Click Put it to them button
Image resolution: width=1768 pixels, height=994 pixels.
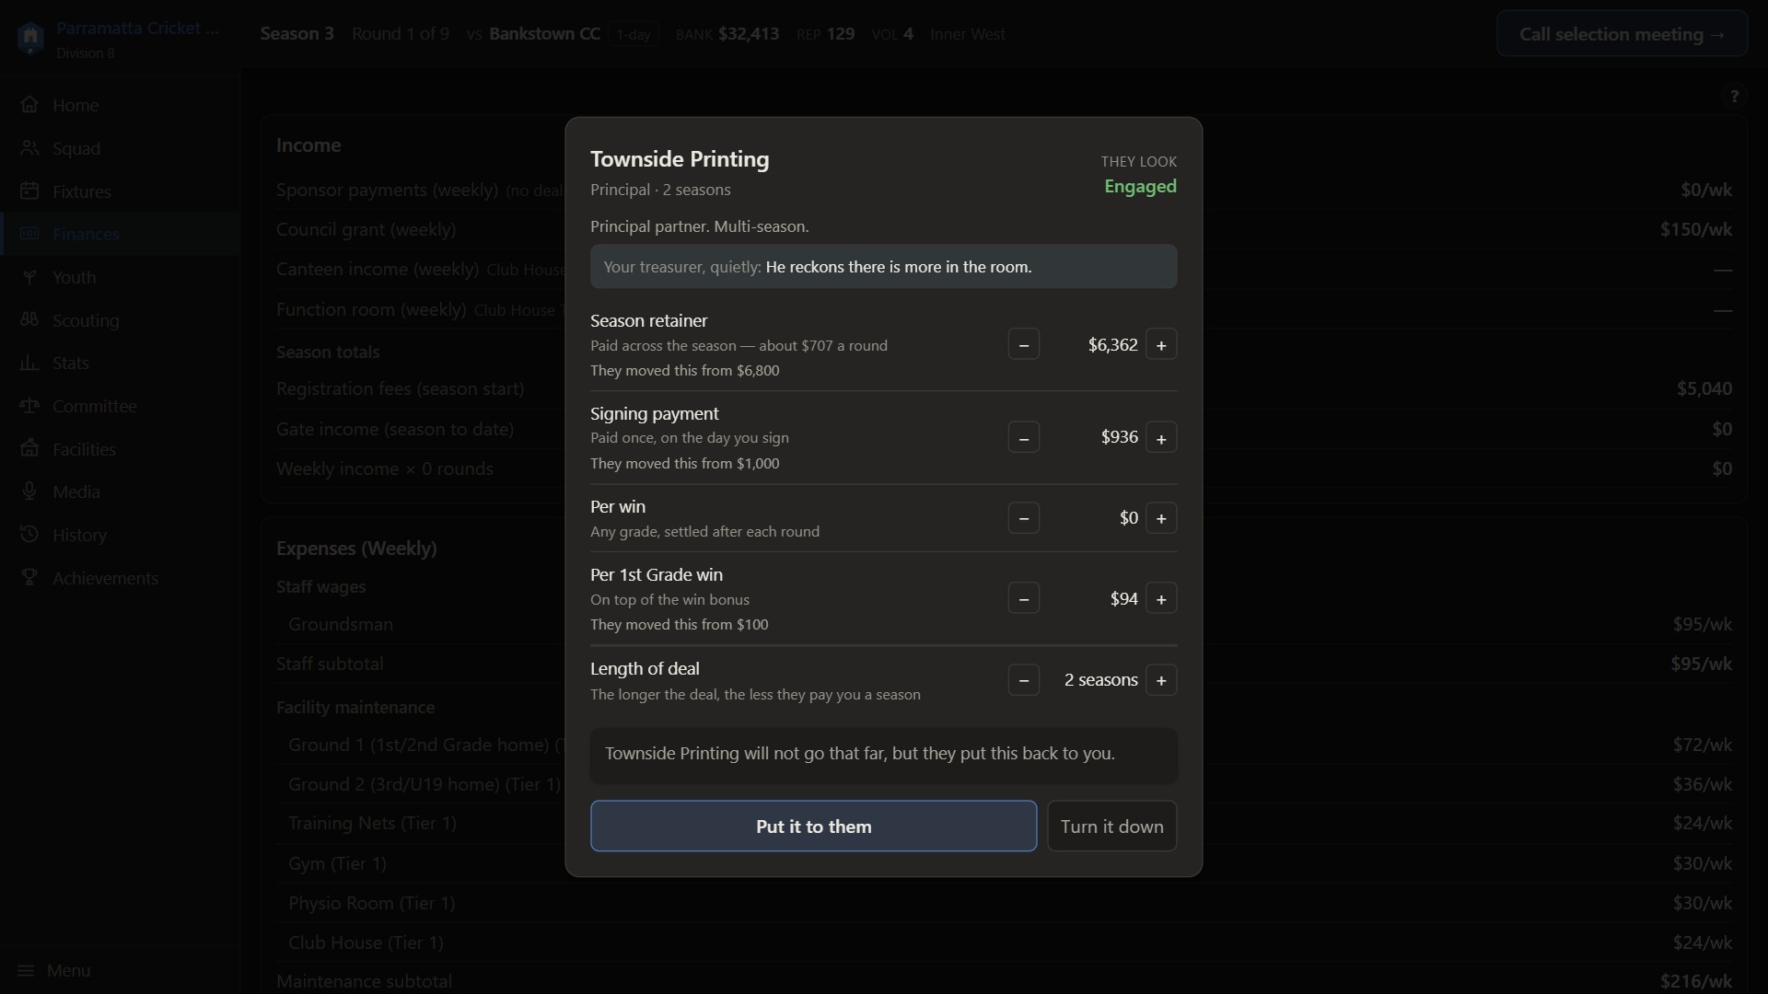pyautogui.click(x=813, y=826)
